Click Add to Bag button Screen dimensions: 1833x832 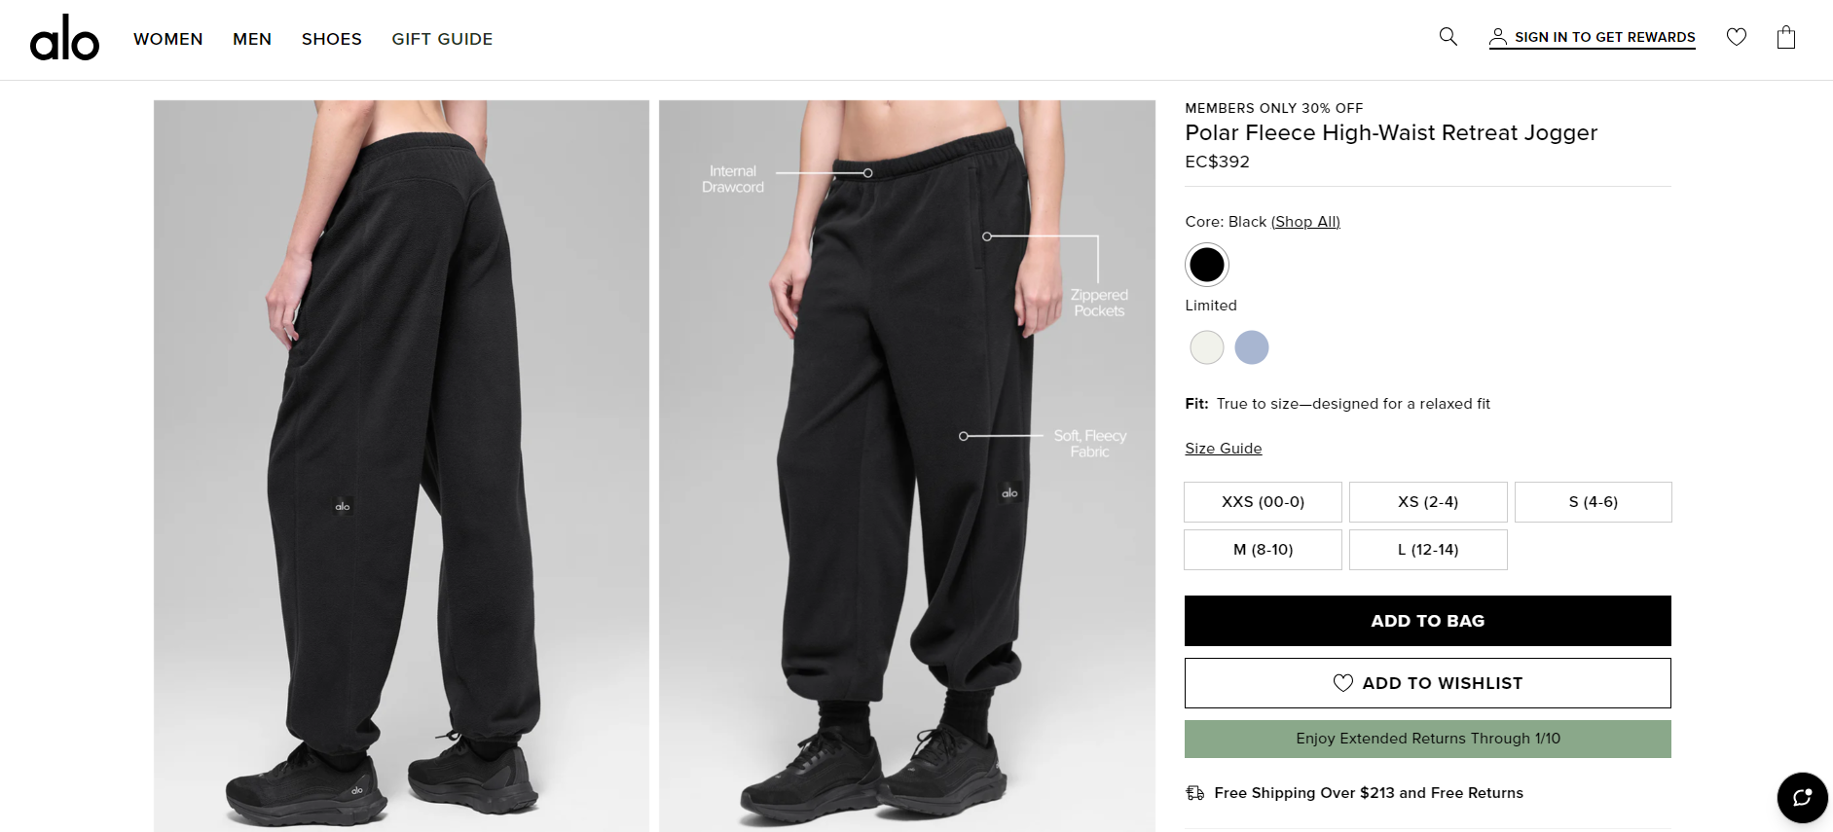pos(1427,621)
